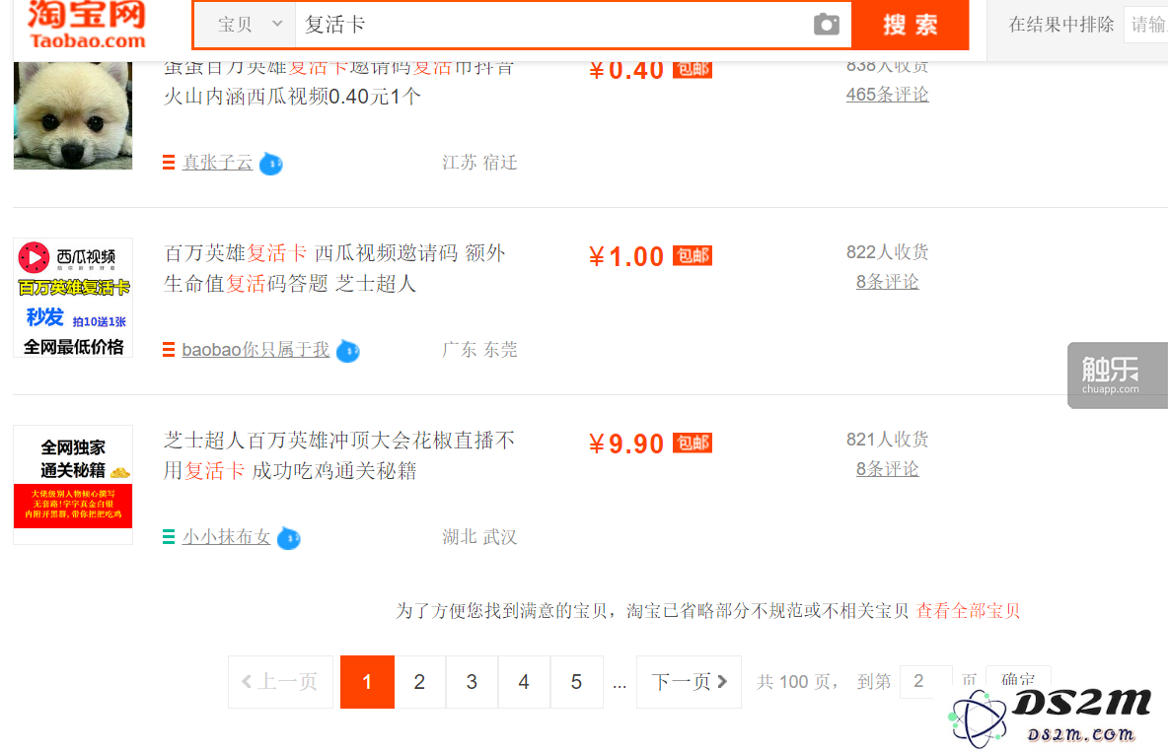This screenshot has width=1168, height=752.
Task: Go to page 4 in pagination
Action: click(524, 682)
